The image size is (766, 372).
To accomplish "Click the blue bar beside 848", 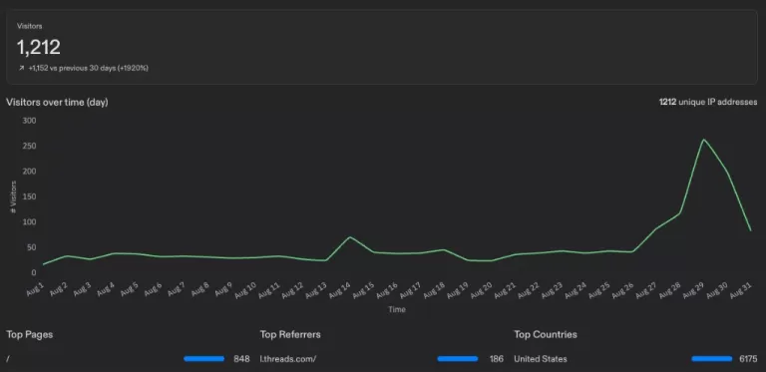I will pos(204,359).
